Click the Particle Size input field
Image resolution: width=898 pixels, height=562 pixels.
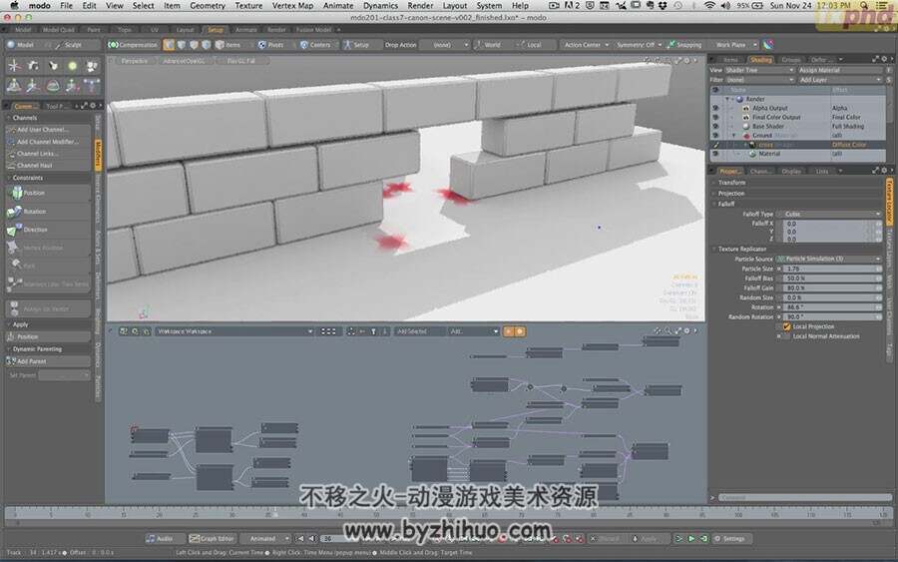(829, 269)
